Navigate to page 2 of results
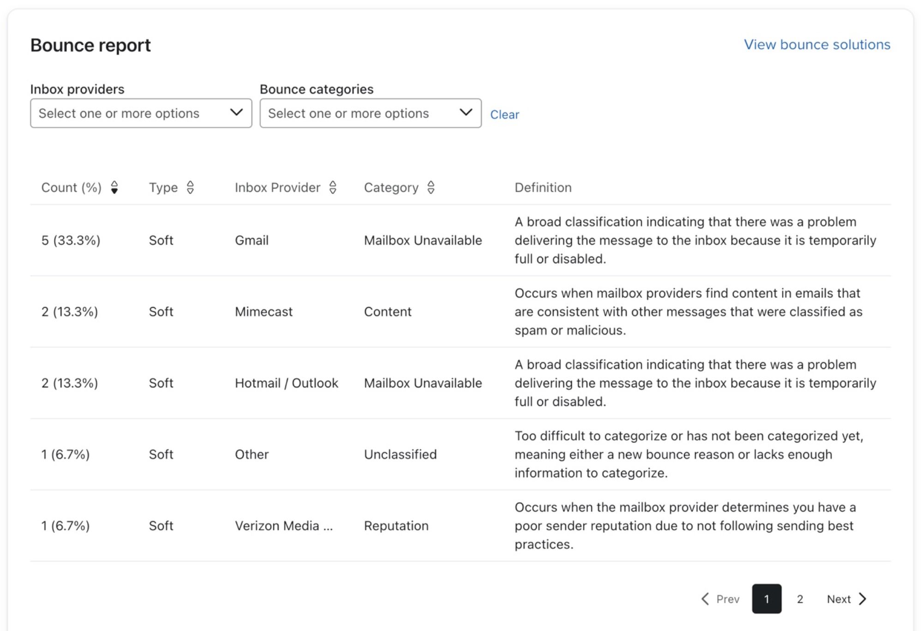 click(803, 599)
